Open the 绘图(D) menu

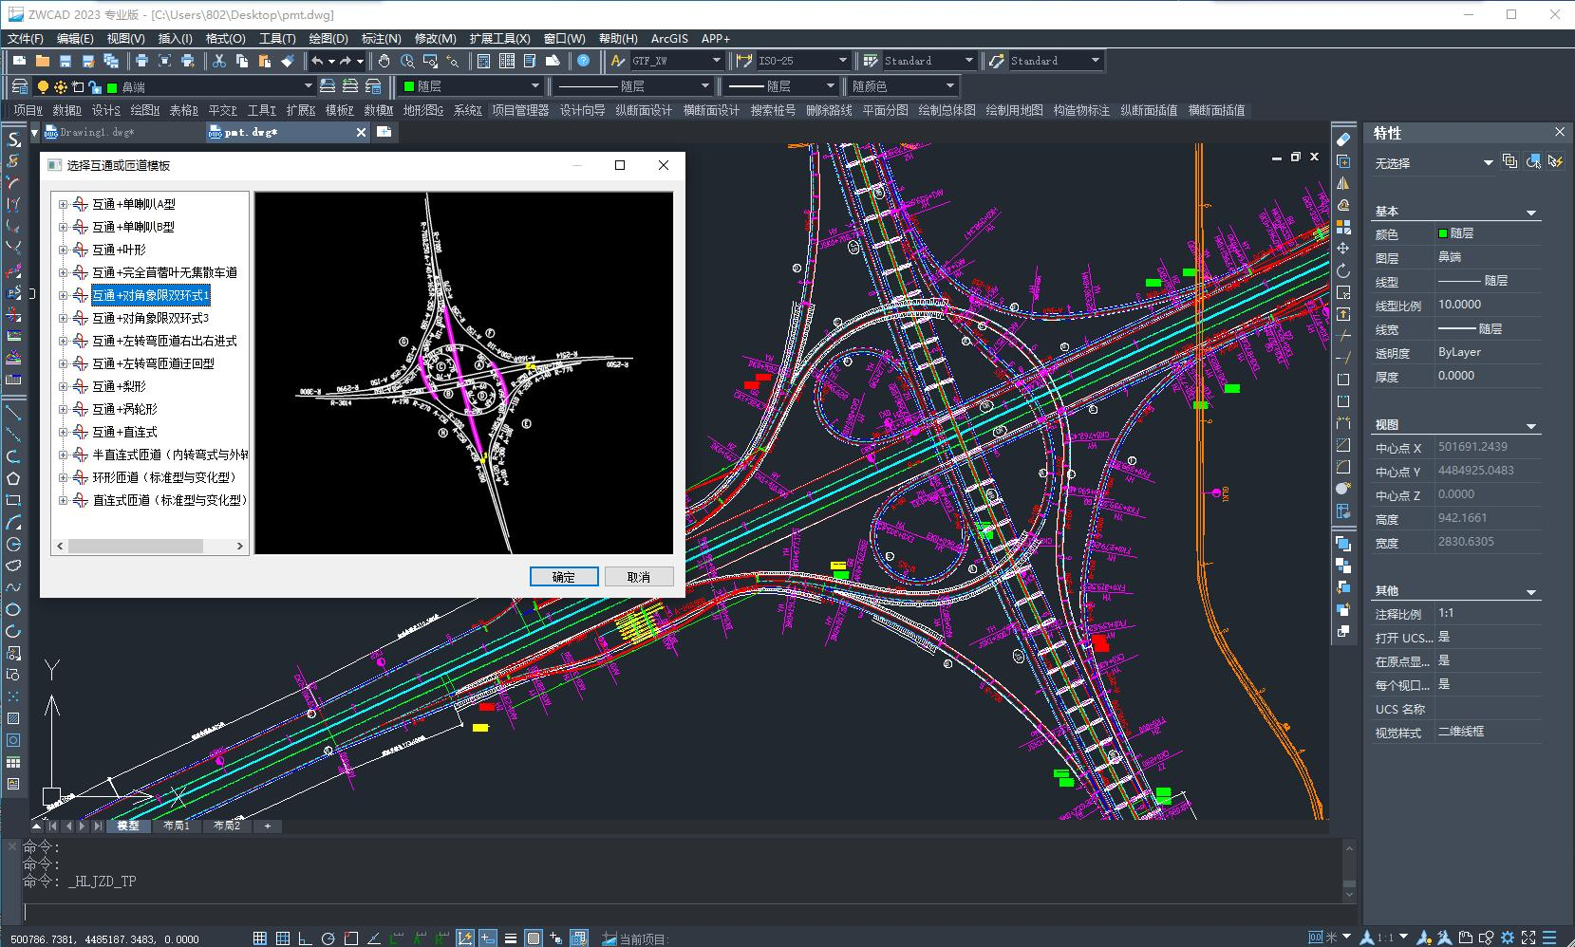pyautogui.click(x=328, y=39)
